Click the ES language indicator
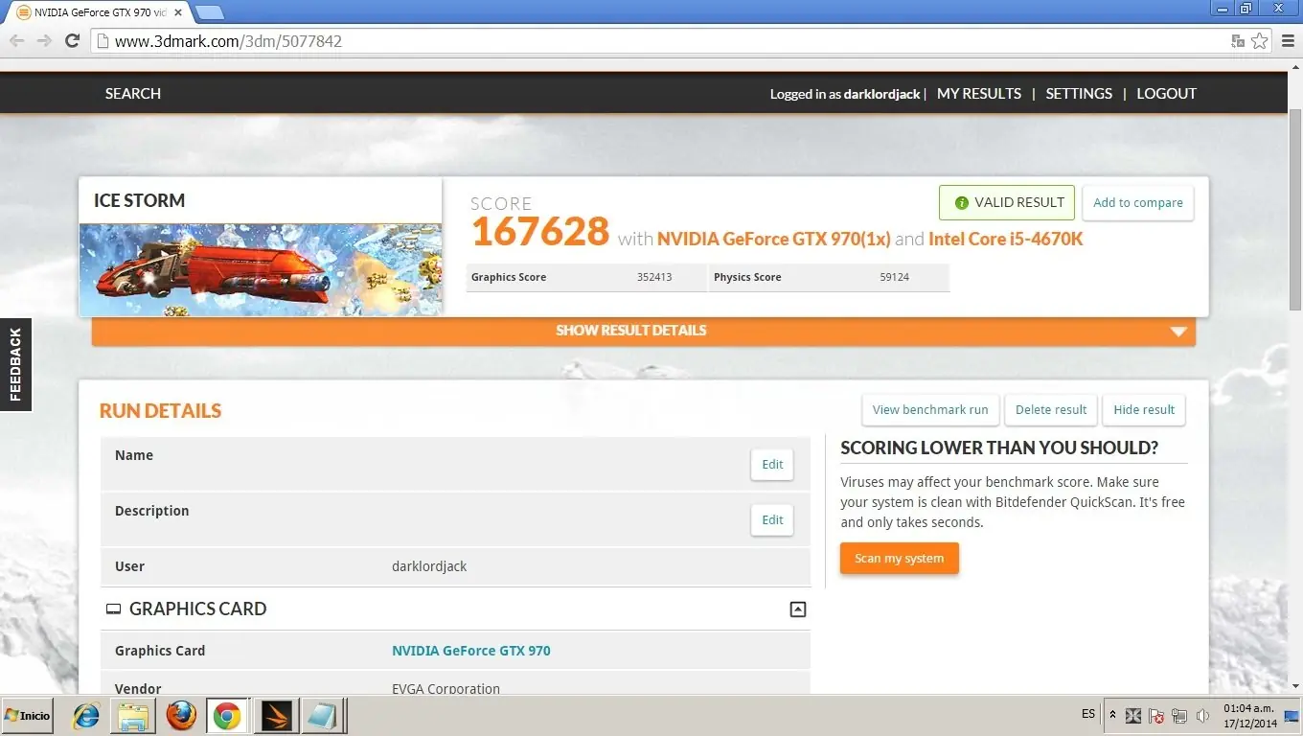 (1088, 714)
